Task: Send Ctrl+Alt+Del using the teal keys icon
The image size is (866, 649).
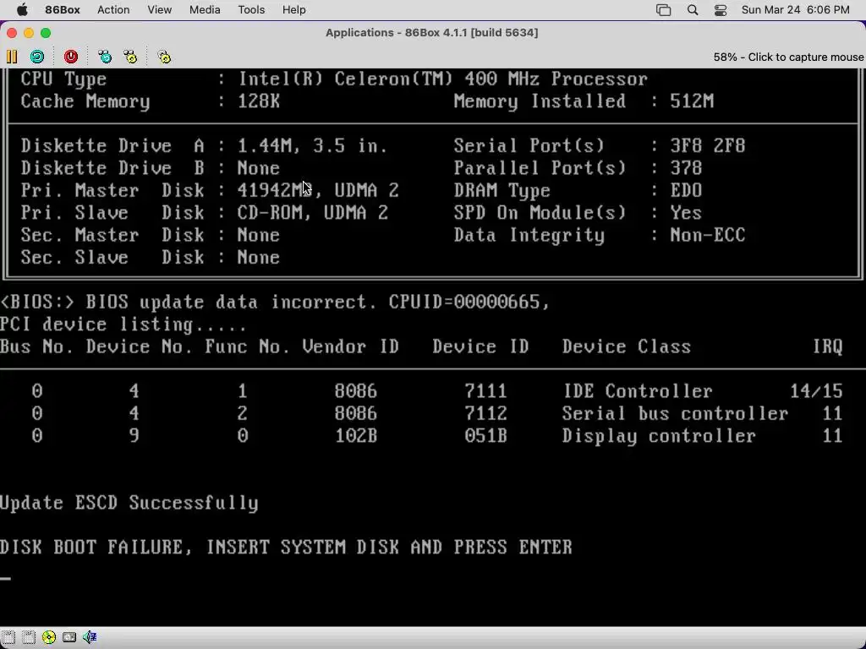Action: [104, 57]
